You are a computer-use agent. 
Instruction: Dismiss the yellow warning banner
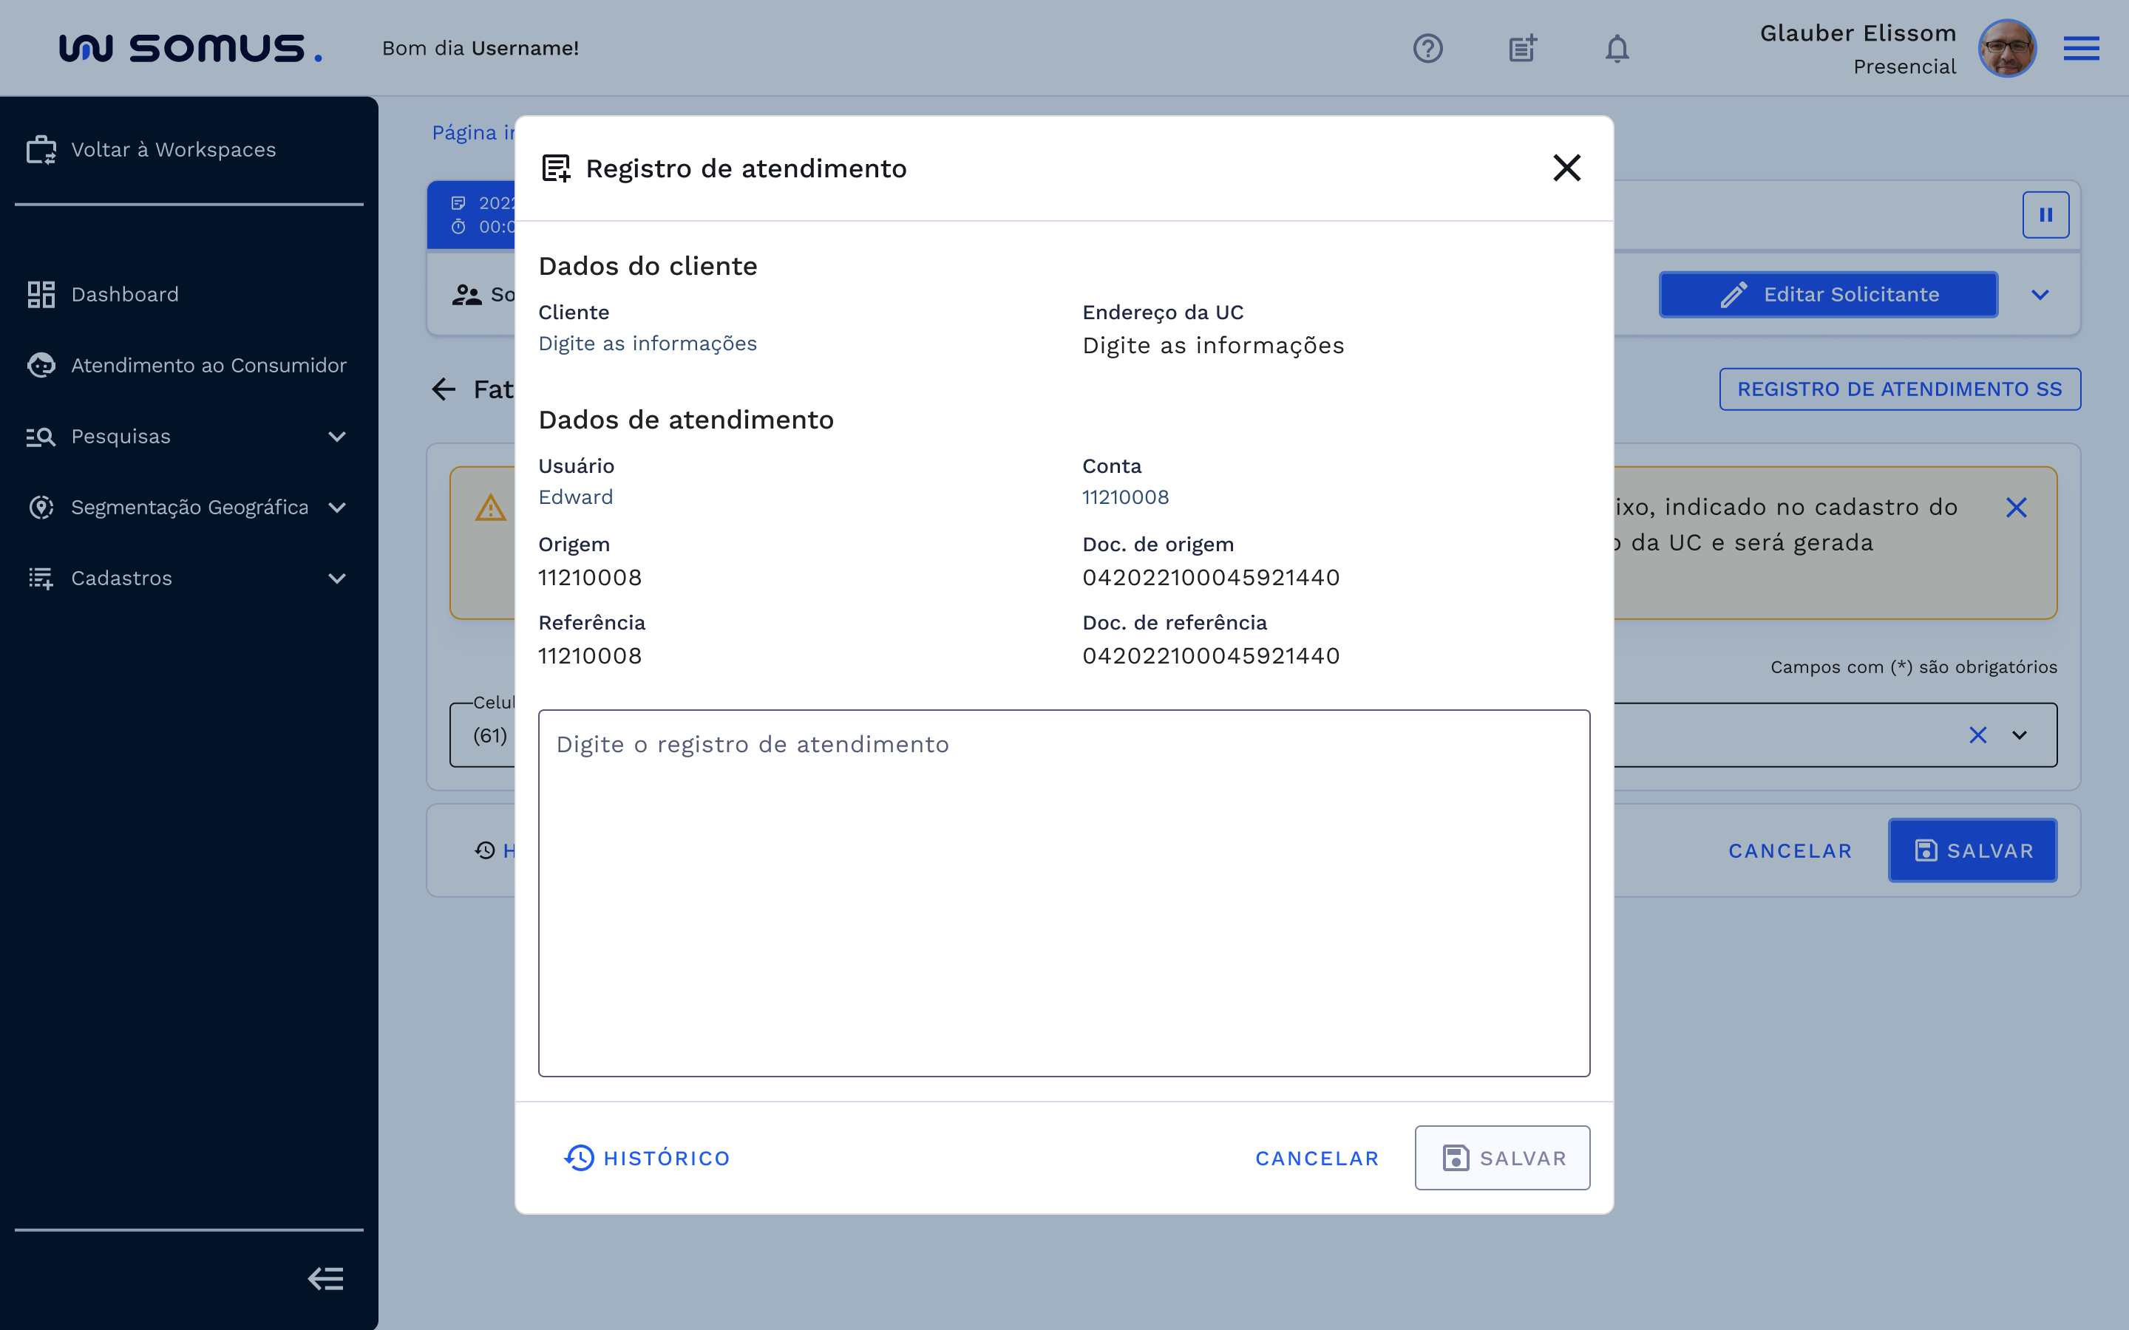2017,508
